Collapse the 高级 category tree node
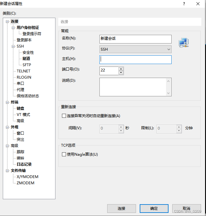 click(x=7, y=146)
